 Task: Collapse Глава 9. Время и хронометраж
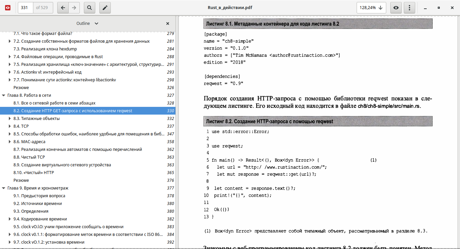3,188
